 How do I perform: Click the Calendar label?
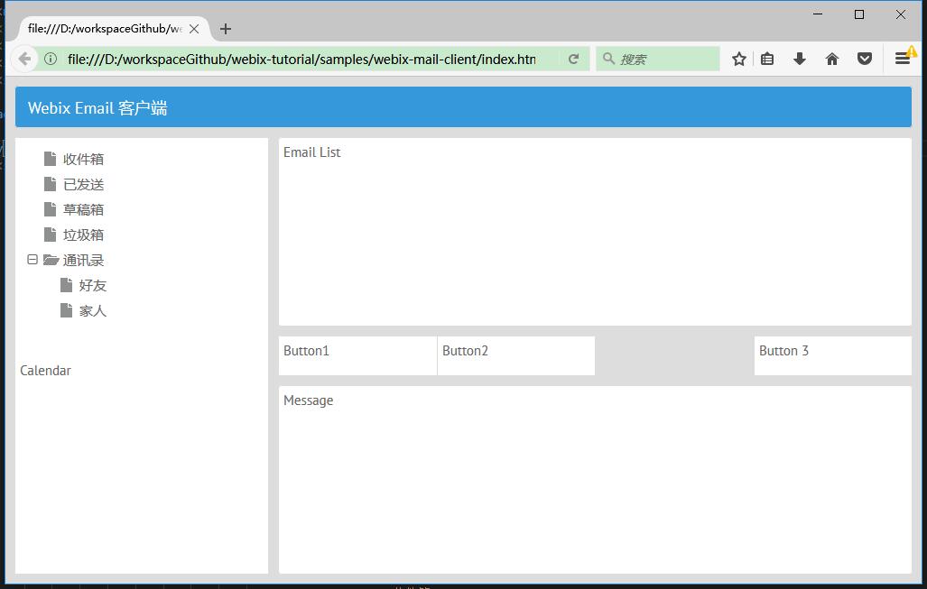pyautogui.click(x=45, y=371)
